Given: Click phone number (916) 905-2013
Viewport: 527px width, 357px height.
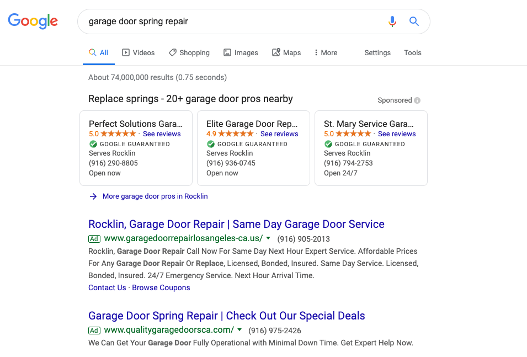Looking at the screenshot, I should click(304, 239).
